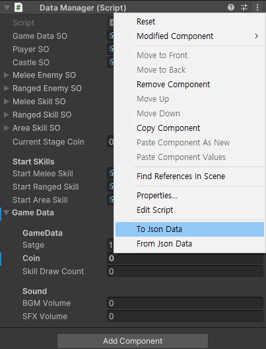266x349 pixels.
Task: Select Copy Component menu entry
Action: tap(189, 128)
